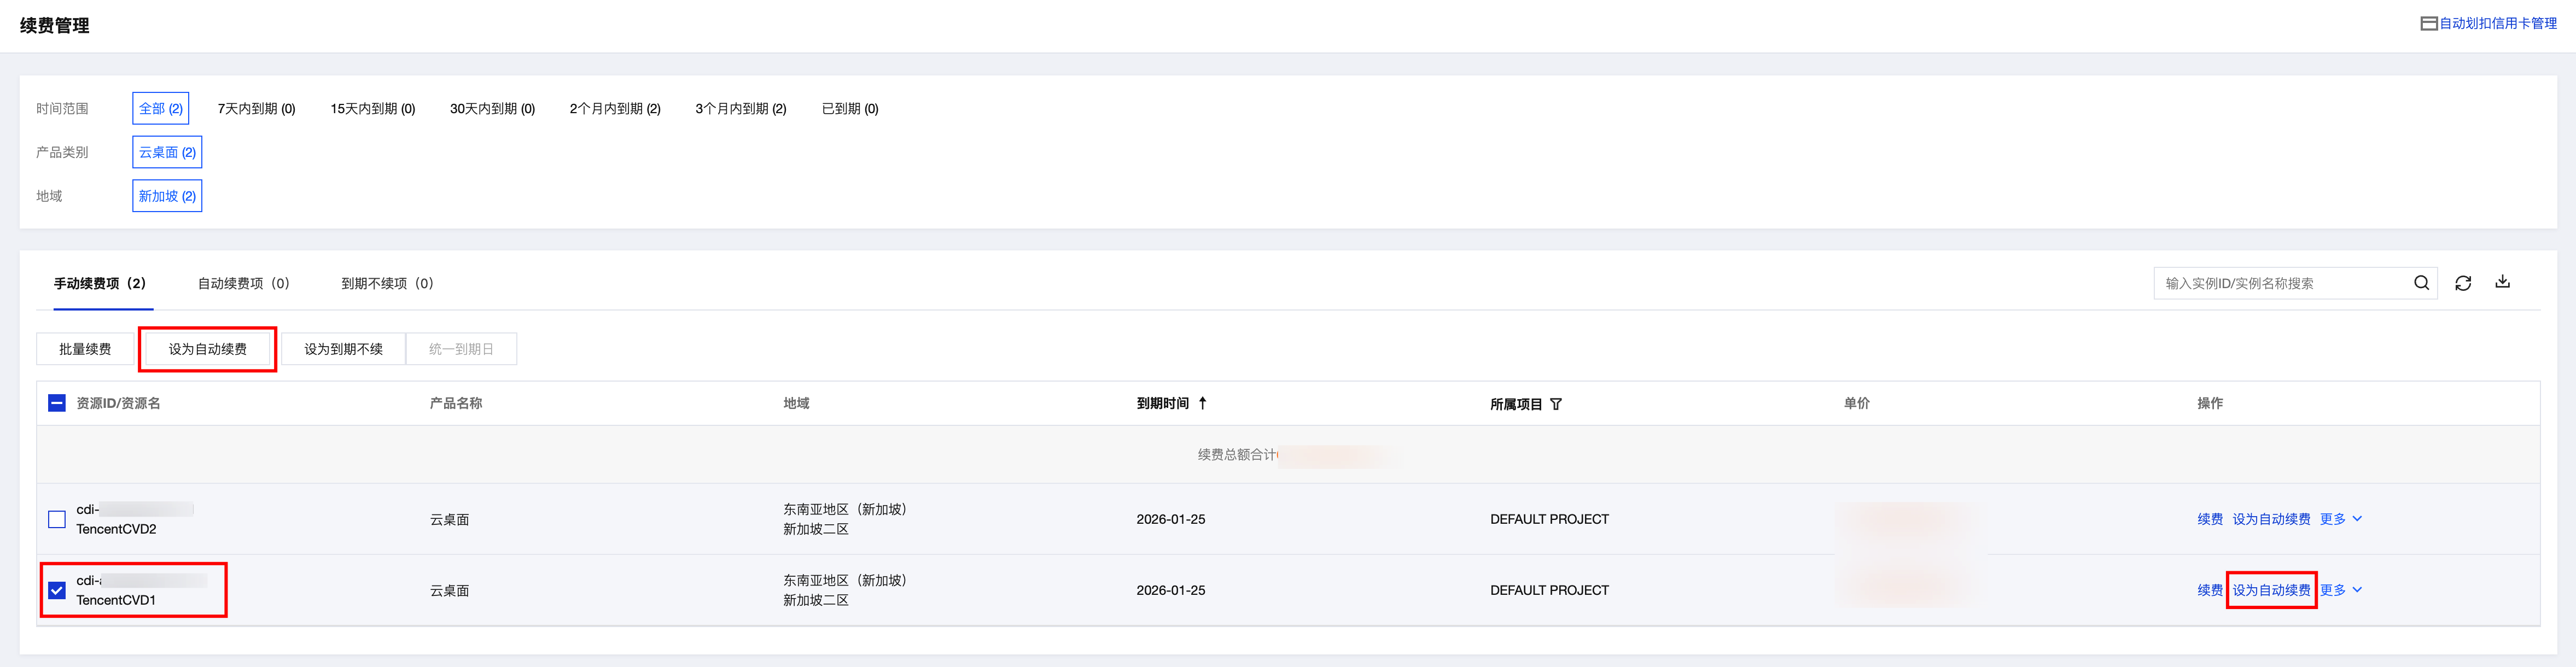The width and height of the screenshot is (2576, 667).
Task: Click 设为自动续费 link for TencentCVD2
Action: [2271, 519]
